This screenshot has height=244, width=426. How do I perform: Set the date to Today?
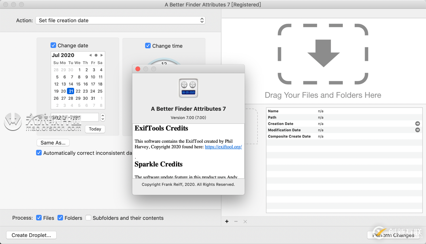pyautogui.click(x=95, y=129)
